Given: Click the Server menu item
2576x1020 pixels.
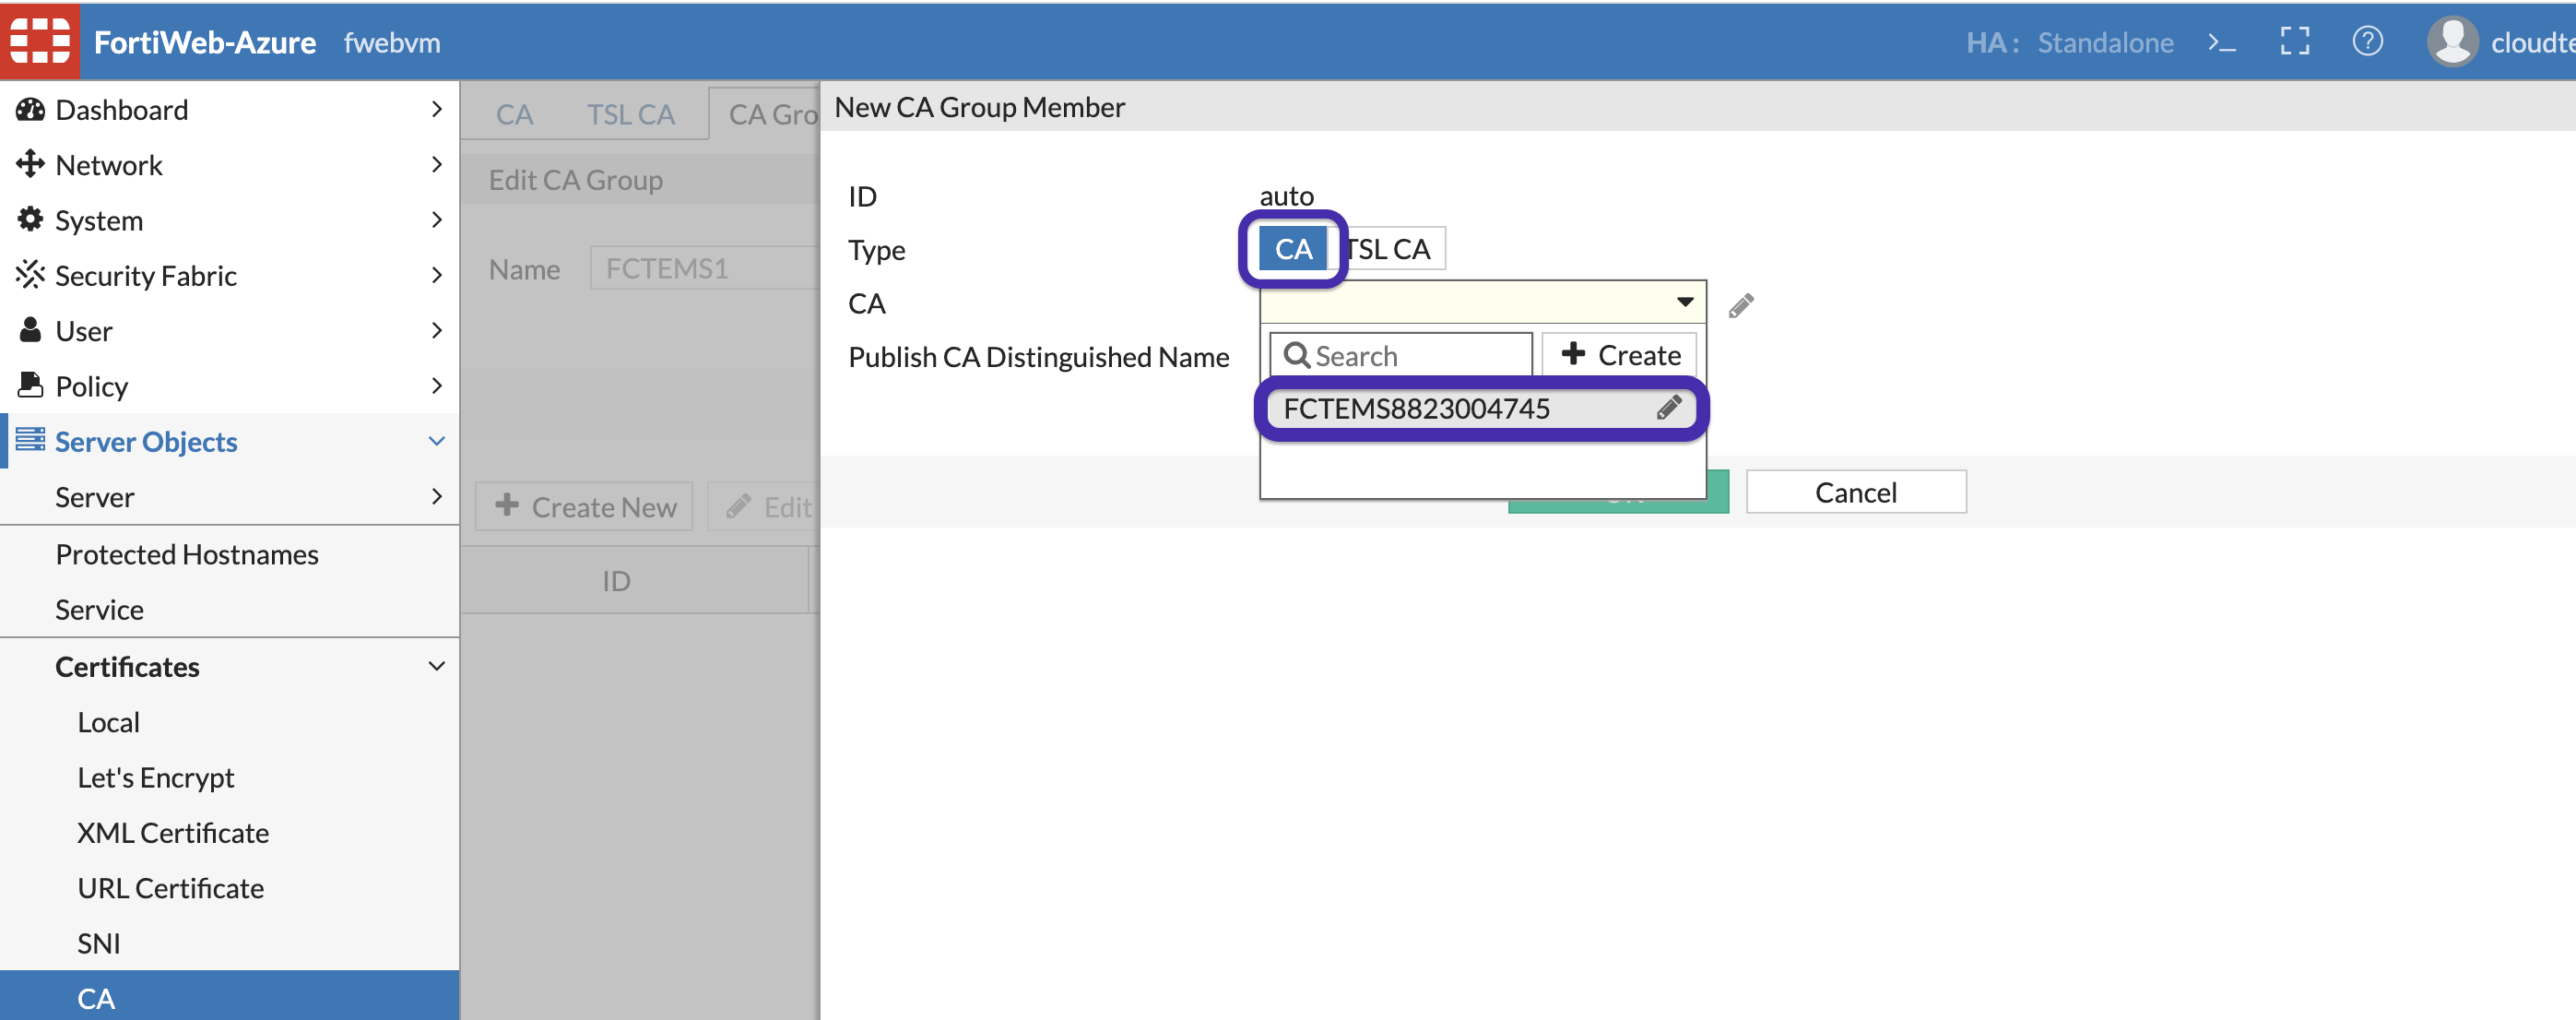Looking at the screenshot, I should 94,497.
